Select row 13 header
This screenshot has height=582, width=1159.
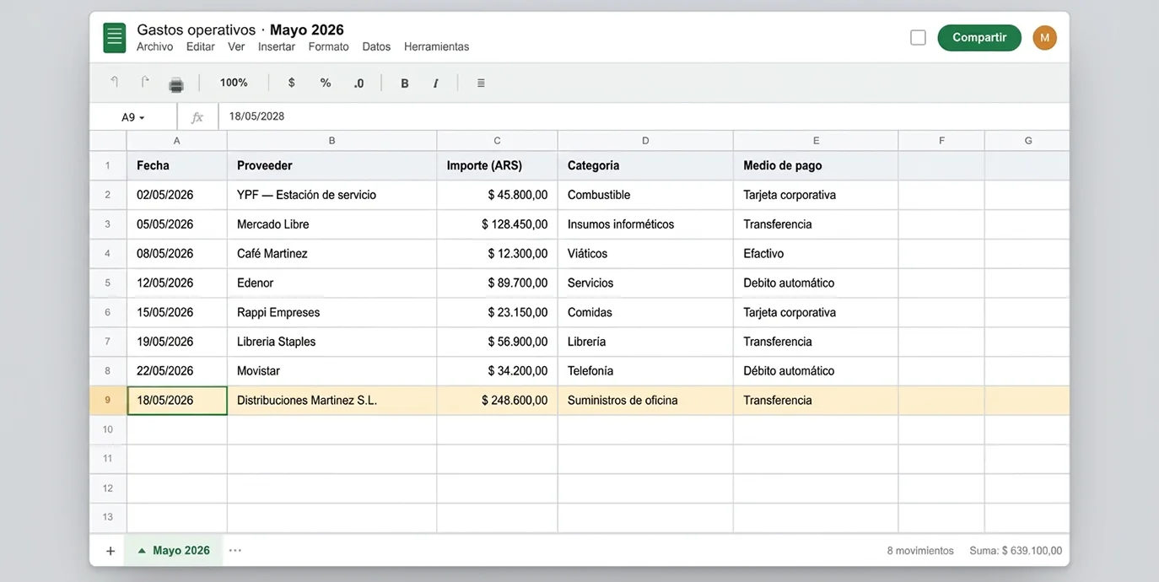[108, 518]
